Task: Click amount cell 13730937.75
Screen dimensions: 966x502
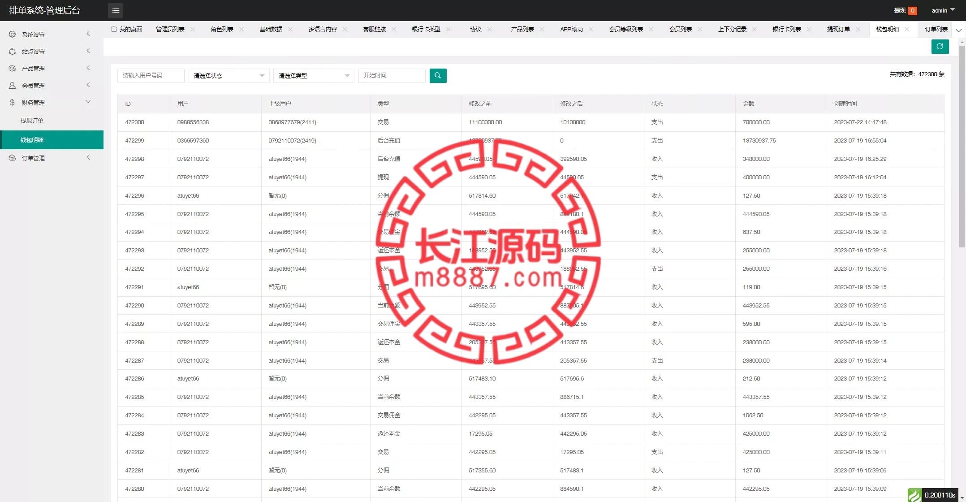Action: 759,140
